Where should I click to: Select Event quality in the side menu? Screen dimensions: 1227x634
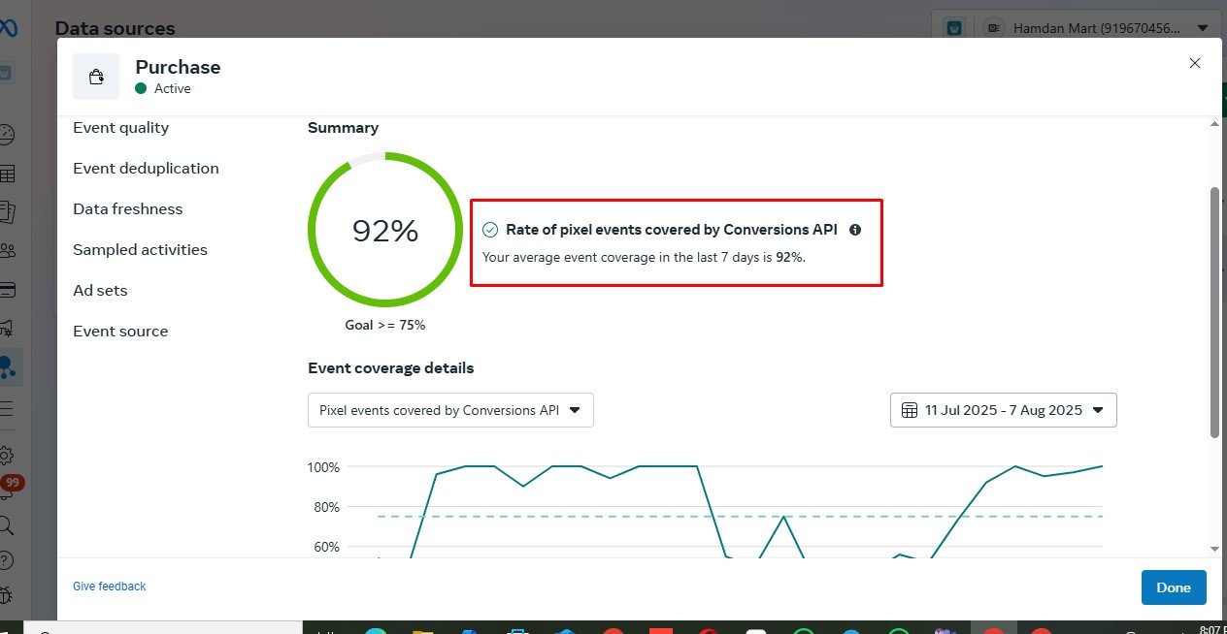(120, 128)
